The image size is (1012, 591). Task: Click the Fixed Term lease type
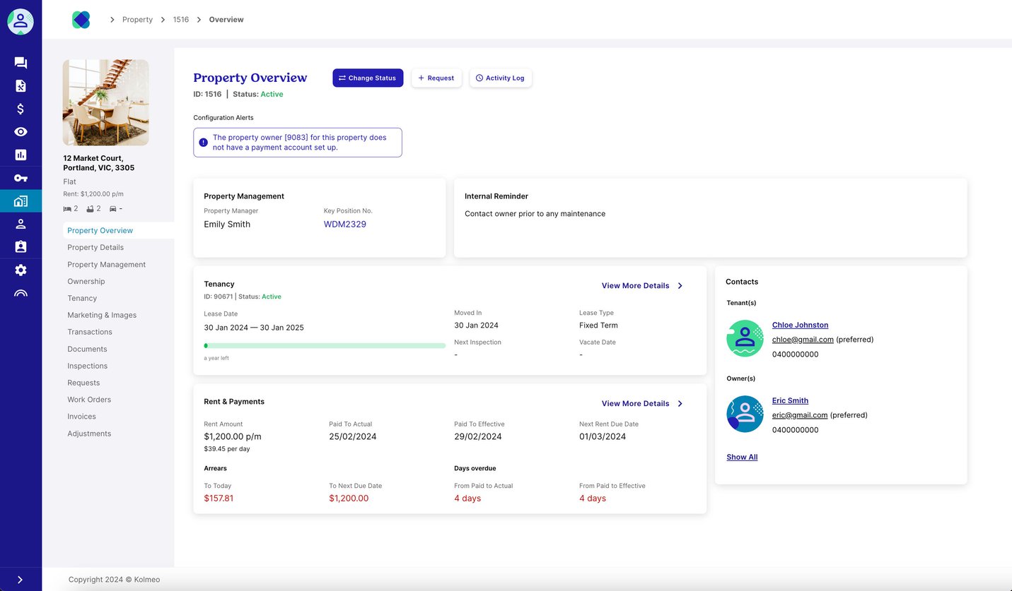pos(598,326)
